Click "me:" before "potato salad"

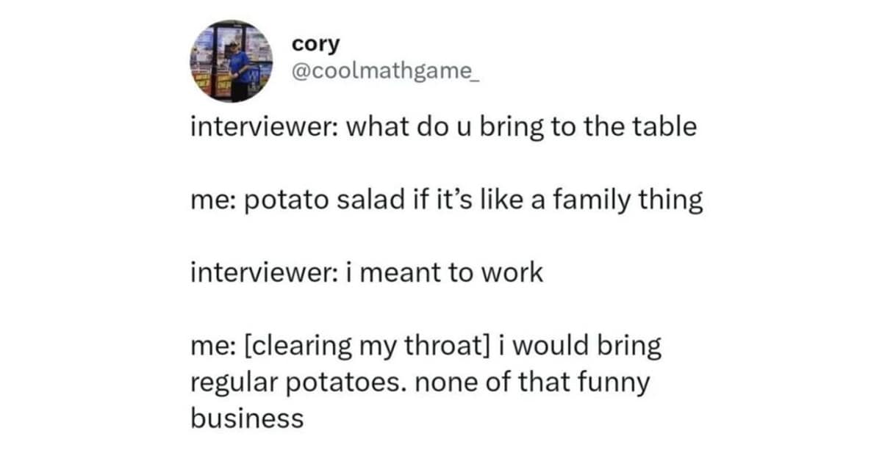click(209, 200)
